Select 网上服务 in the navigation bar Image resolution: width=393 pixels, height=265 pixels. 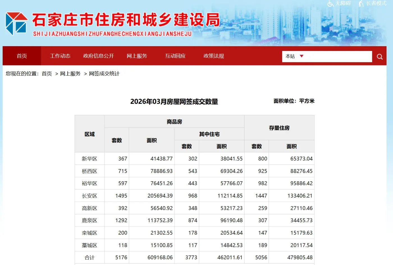coord(137,56)
